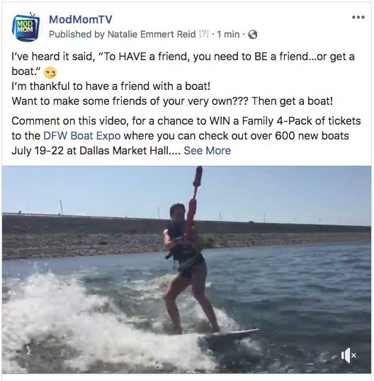Expand the post with See More
Screen dimensions: 374x381
[x=207, y=151]
